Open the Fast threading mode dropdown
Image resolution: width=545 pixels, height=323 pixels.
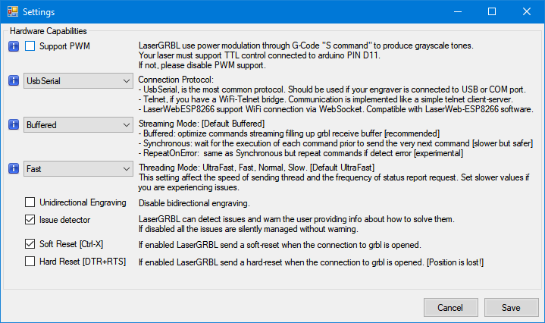click(x=78, y=170)
